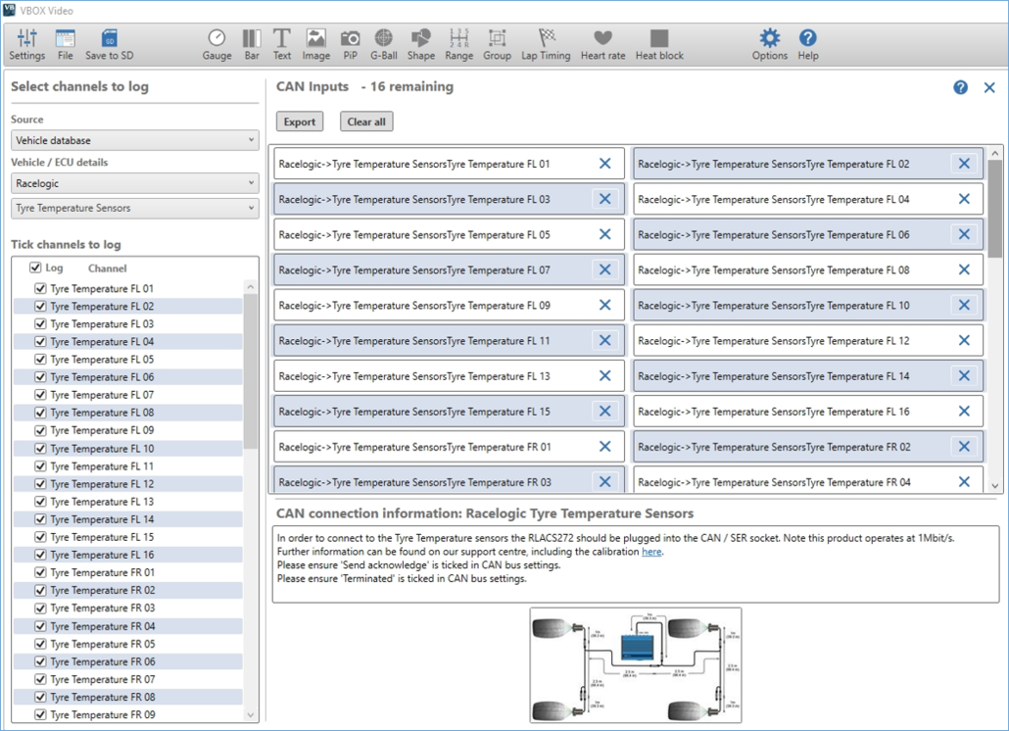Remove CAN input FL 05
Image resolution: width=1009 pixels, height=731 pixels.
click(604, 234)
